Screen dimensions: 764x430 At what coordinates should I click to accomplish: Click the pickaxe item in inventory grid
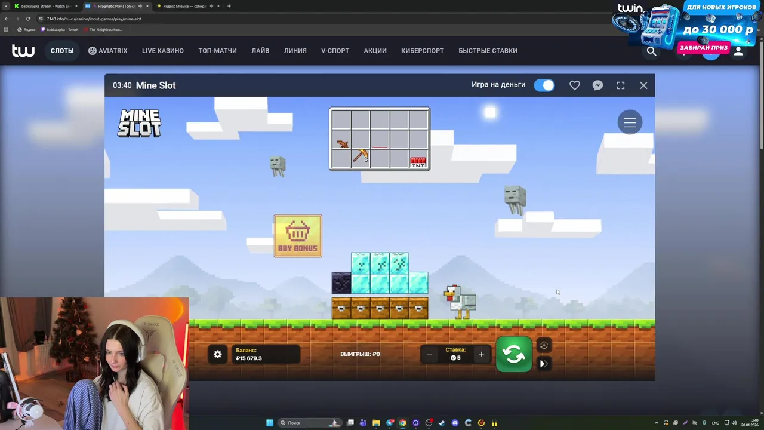361,156
